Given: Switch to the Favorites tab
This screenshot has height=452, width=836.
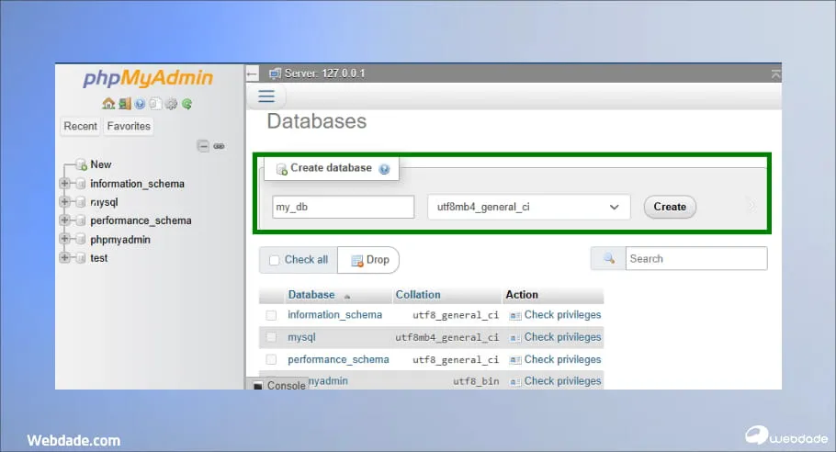Looking at the screenshot, I should pos(129,126).
